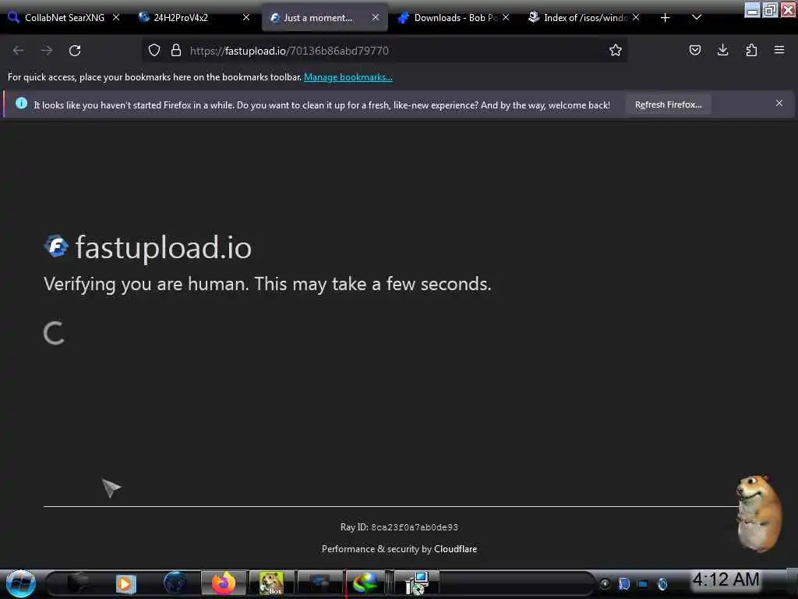Open the Firefox hamburger application menu
This screenshot has height=599, width=798.
click(779, 50)
